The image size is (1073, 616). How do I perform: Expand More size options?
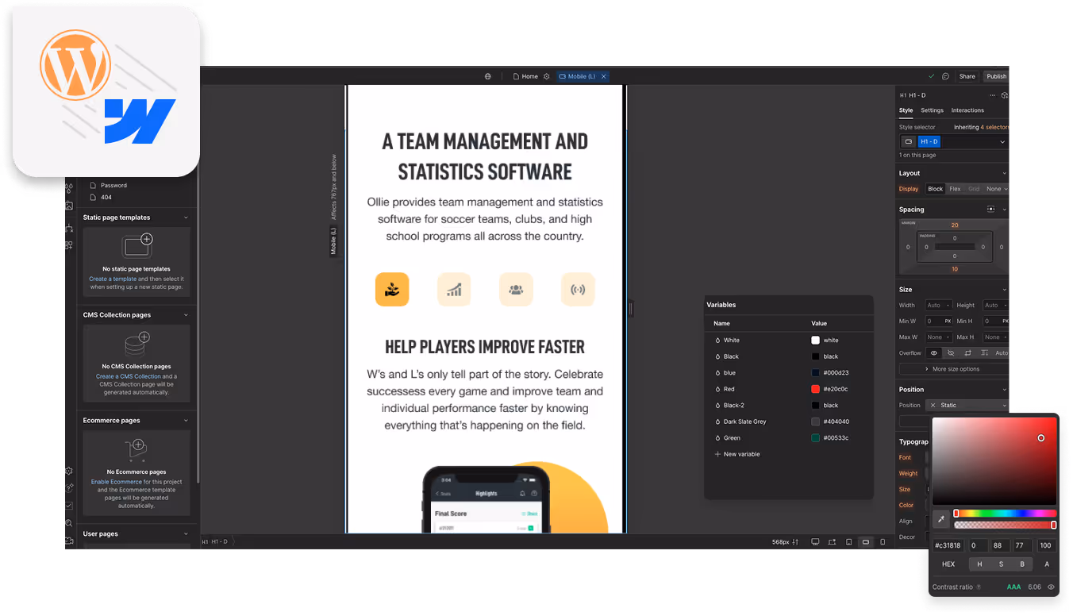pyautogui.click(x=953, y=369)
